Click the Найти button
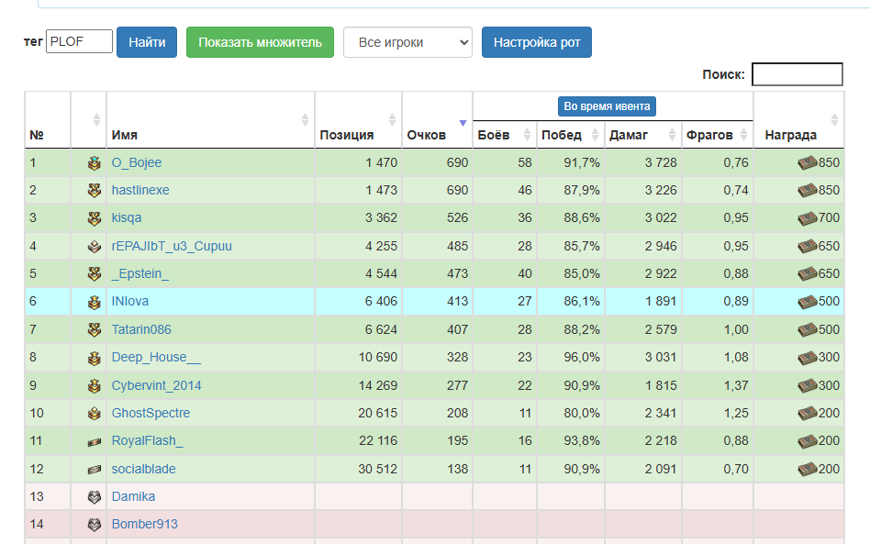Screen dimensions: 870x544 point(147,42)
